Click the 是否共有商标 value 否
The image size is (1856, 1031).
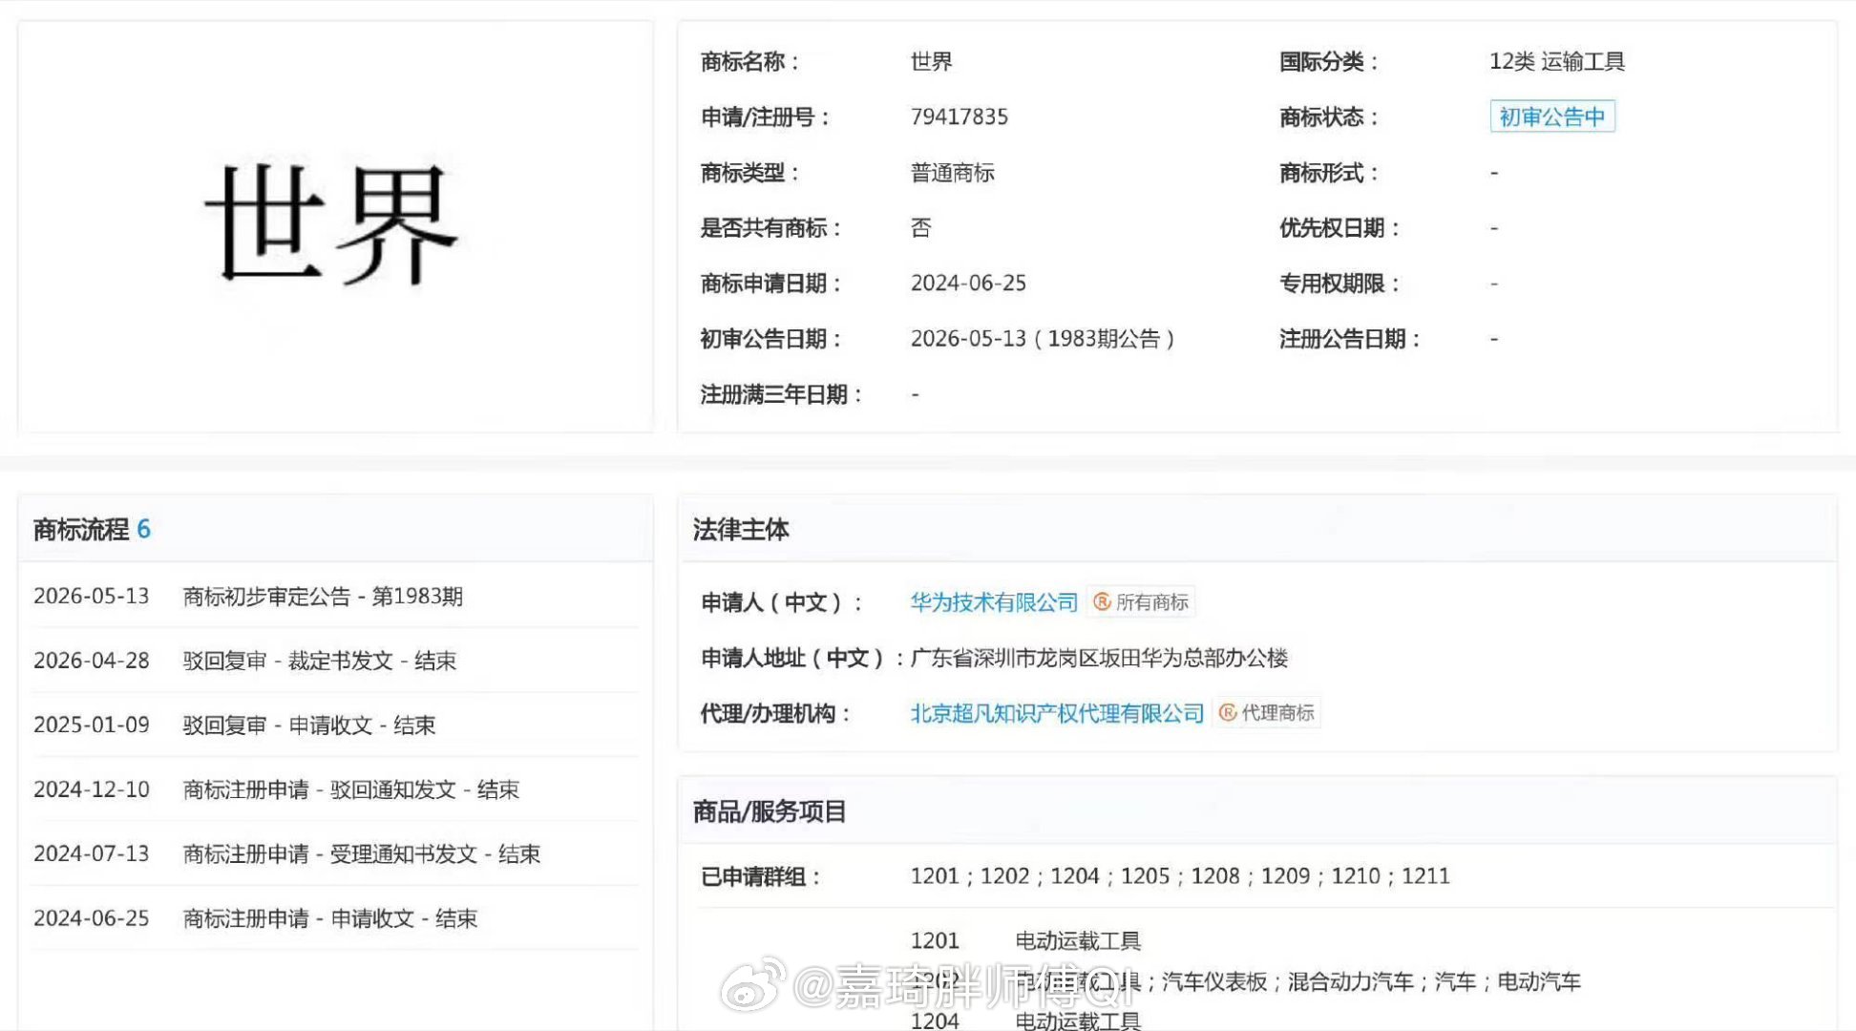920,228
